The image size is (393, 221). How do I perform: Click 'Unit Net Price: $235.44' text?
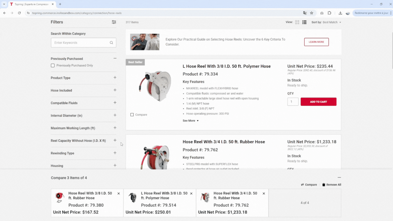(310, 67)
